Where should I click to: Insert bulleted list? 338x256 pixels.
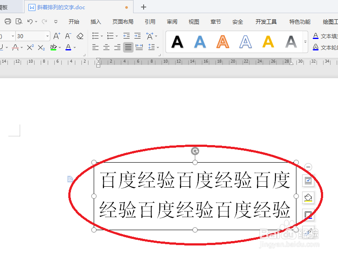pyautogui.click(x=95, y=36)
